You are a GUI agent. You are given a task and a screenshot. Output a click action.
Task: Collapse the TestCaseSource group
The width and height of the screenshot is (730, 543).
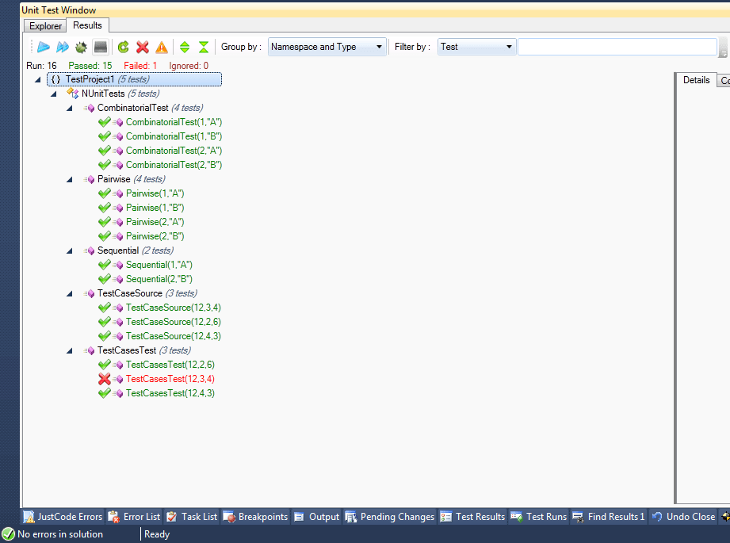(70, 294)
